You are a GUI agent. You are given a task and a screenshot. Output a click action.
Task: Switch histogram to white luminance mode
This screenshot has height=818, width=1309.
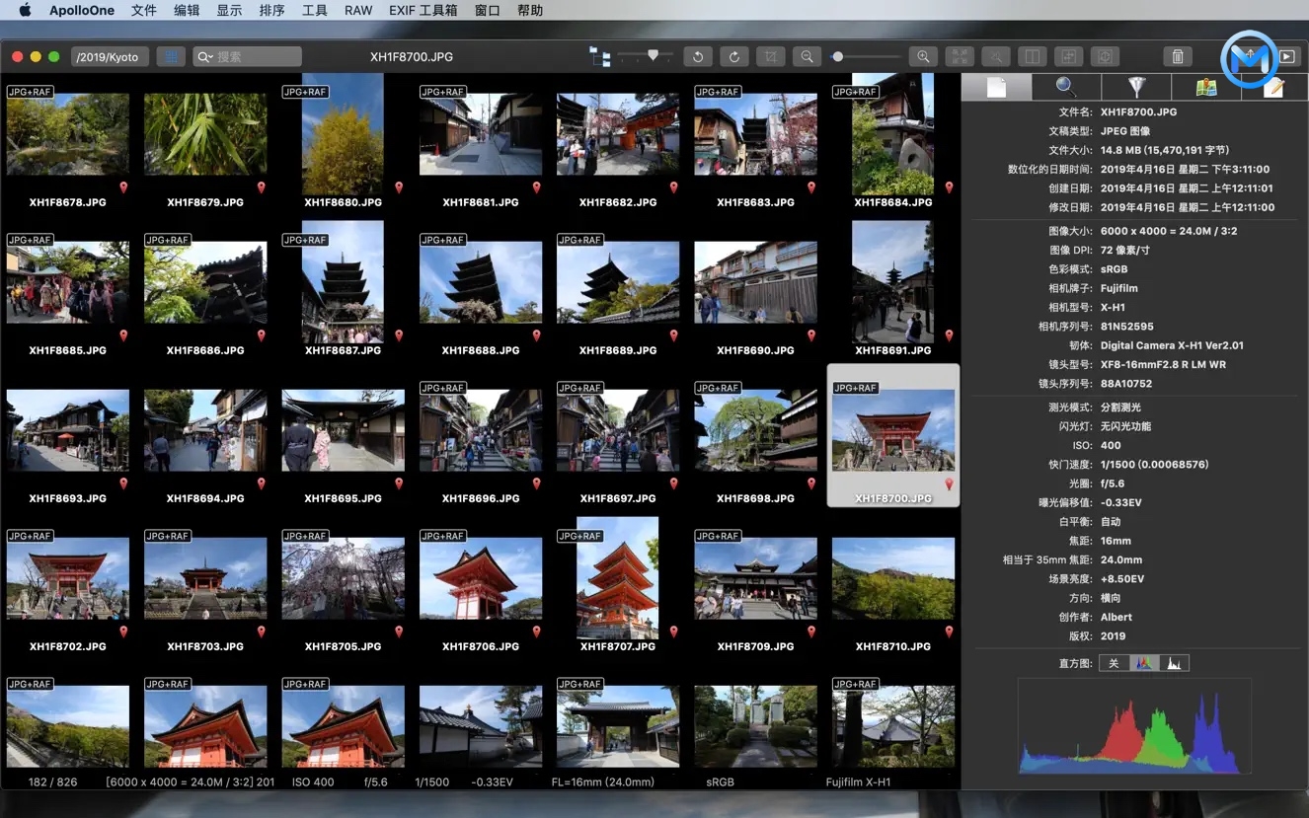click(x=1174, y=663)
